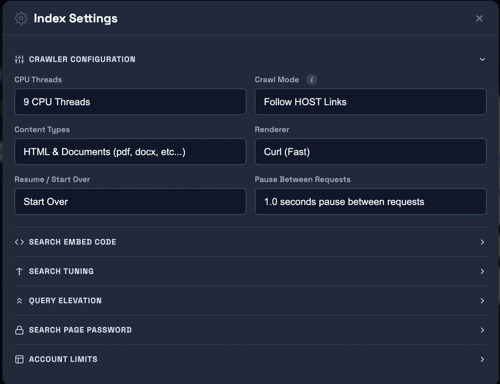Select Start Over in Resume / Start Over field
500x384 pixels.
130,201
